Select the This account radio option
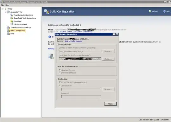The width and height of the screenshot is (171, 122). (60, 86)
